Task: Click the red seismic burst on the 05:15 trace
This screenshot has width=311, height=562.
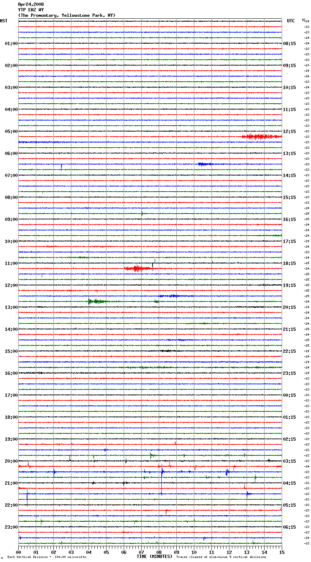Action: click(x=261, y=137)
